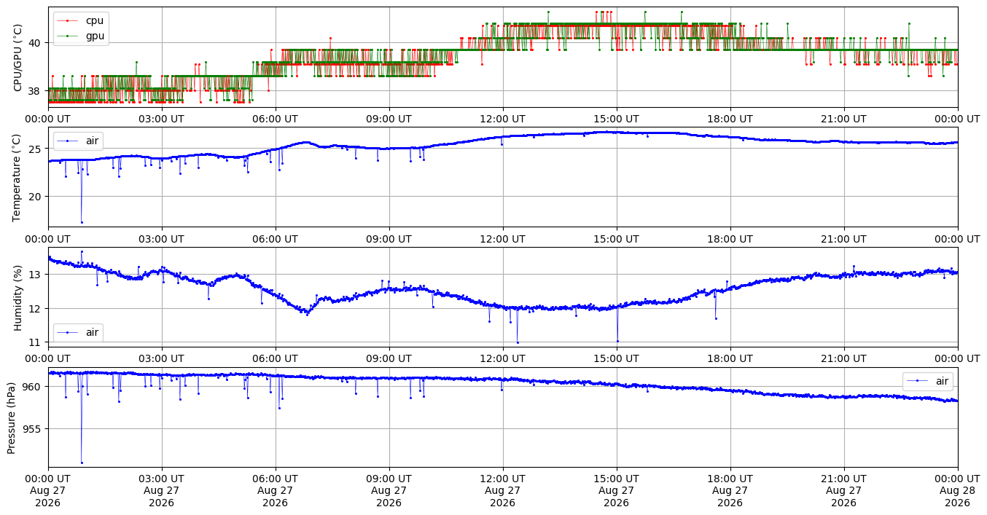
Task: Click the humidity dip point at 15:00 UT
Action: click(617, 341)
